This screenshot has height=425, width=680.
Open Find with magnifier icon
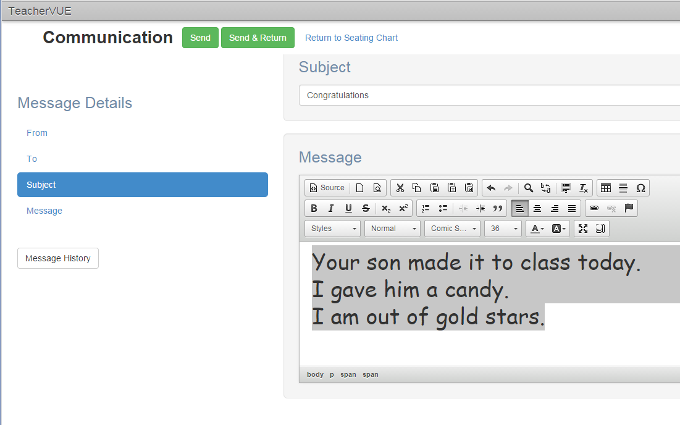coord(528,188)
